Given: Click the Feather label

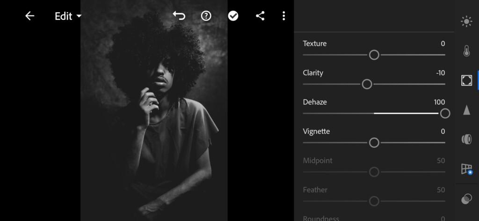Looking at the screenshot, I should 315,190.
